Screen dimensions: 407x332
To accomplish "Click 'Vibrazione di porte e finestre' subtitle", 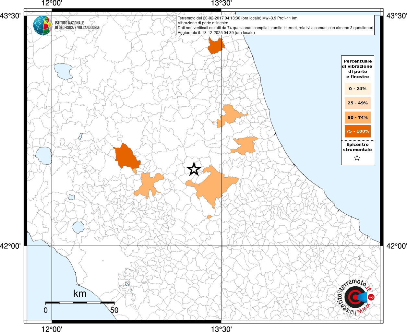I will (203, 23).
